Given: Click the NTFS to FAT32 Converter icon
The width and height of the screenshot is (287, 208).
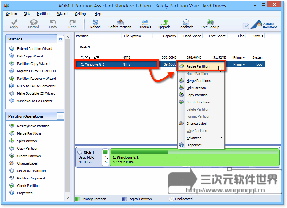Looking at the screenshot, I should [x=12, y=86].
